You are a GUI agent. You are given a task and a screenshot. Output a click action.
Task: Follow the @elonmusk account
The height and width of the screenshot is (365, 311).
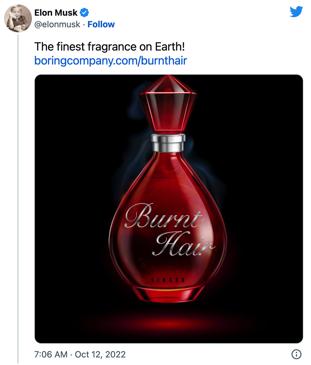click(101, 24)
